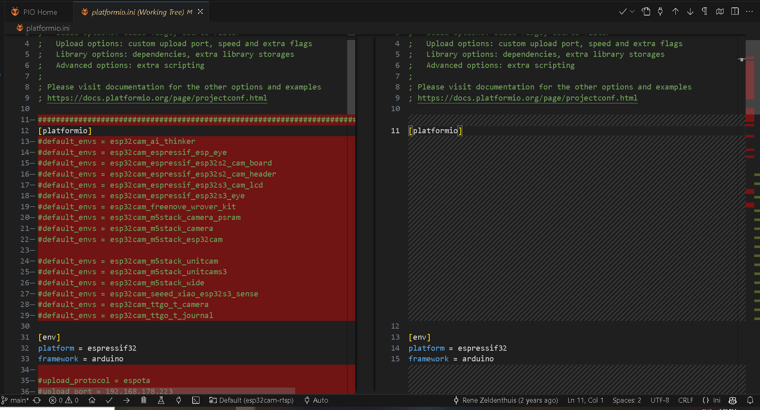Click platform = espressif32 in left pane

pos(87,348)
